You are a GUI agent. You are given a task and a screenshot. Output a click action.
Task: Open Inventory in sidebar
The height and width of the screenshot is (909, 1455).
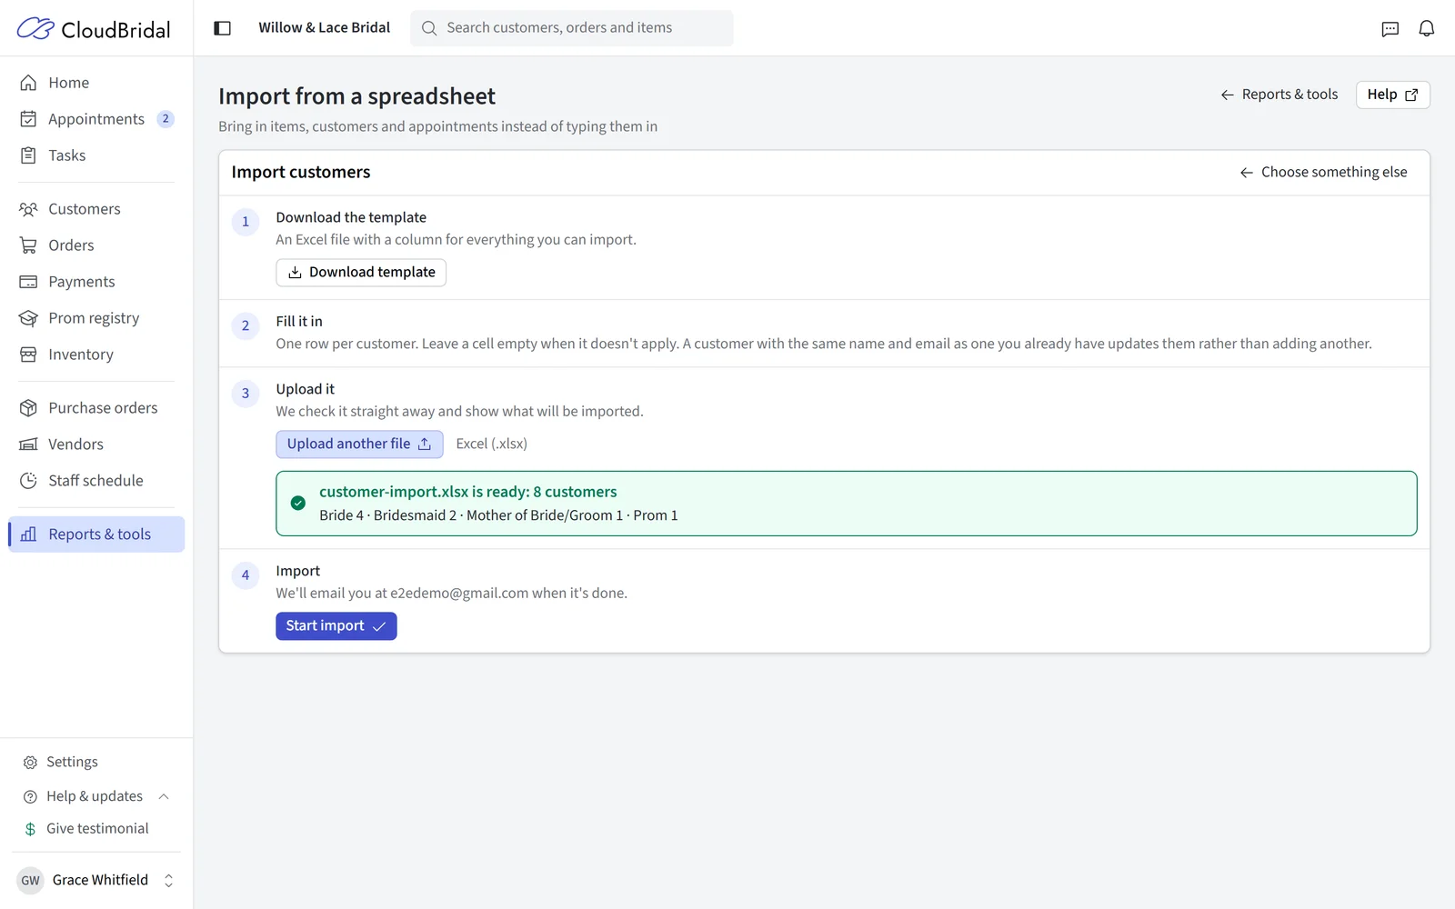[x=96, y=355]
